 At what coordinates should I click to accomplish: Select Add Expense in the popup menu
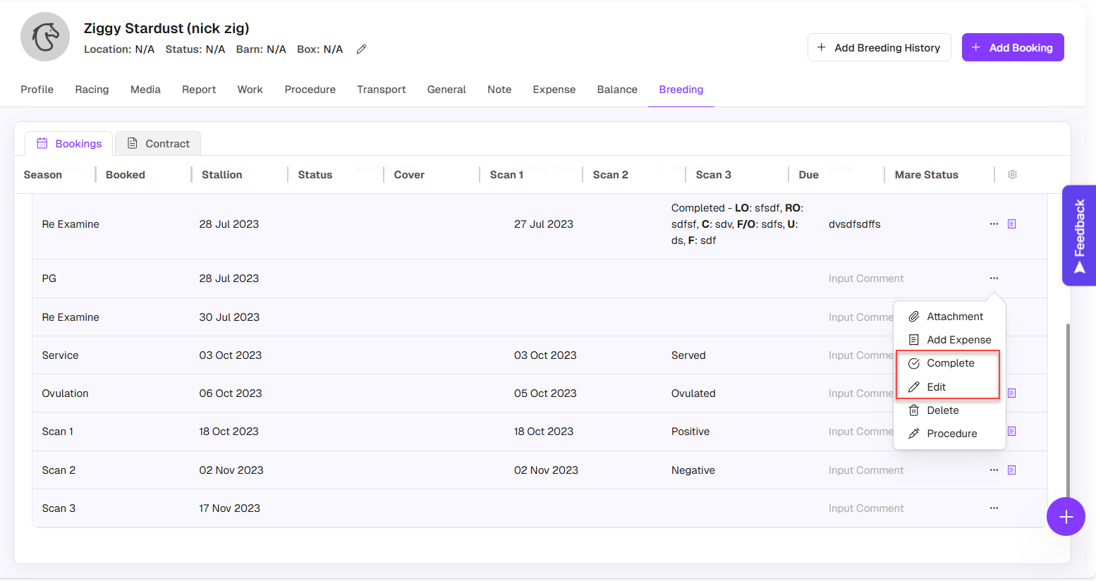pyautogui.click(x=958, y=340)
